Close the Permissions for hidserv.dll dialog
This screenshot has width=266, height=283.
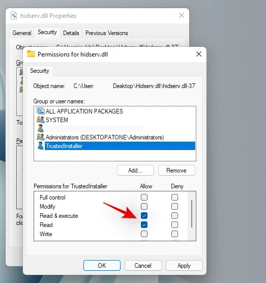click(x=199, y=54)
